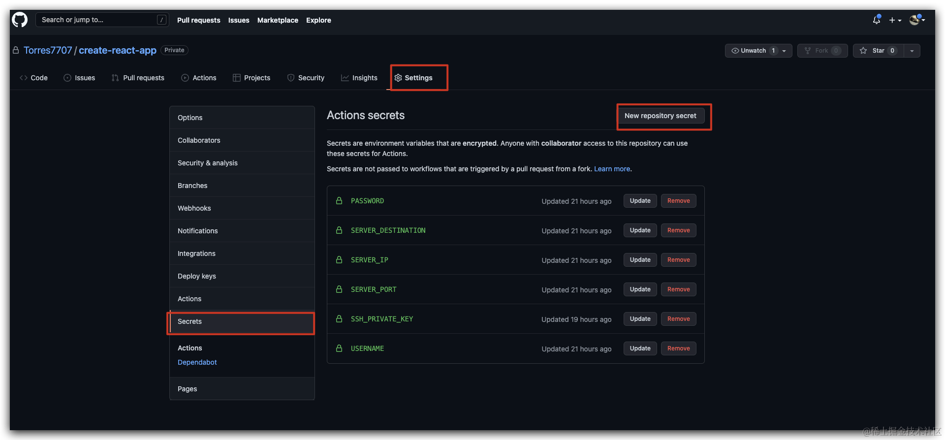Viewport: 945px width, 440px height.
Task: Open the notifications bell
Action: (876, 20)
